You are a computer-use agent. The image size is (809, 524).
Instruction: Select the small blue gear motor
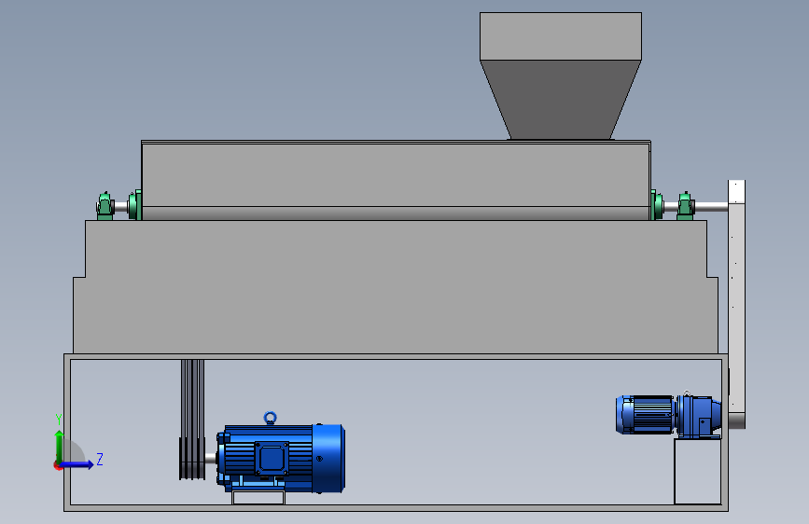pos(669,415)
